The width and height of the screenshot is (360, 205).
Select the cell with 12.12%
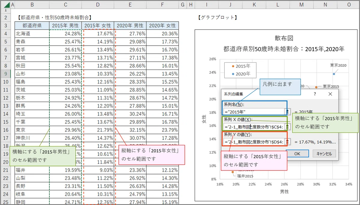click(162, 170)
